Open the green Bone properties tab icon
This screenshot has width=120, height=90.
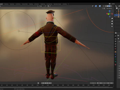click(115, 61)
